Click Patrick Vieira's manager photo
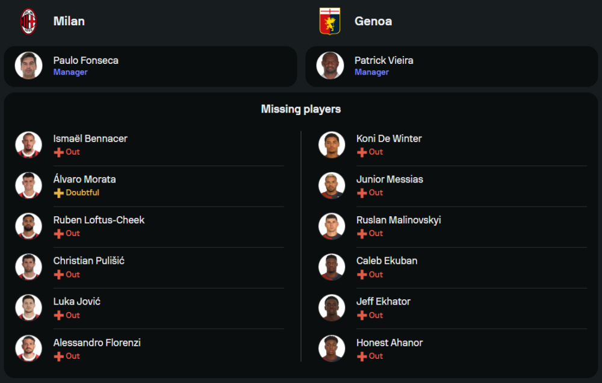Viewport: 602px width, 383px height. tap(330, 66)
